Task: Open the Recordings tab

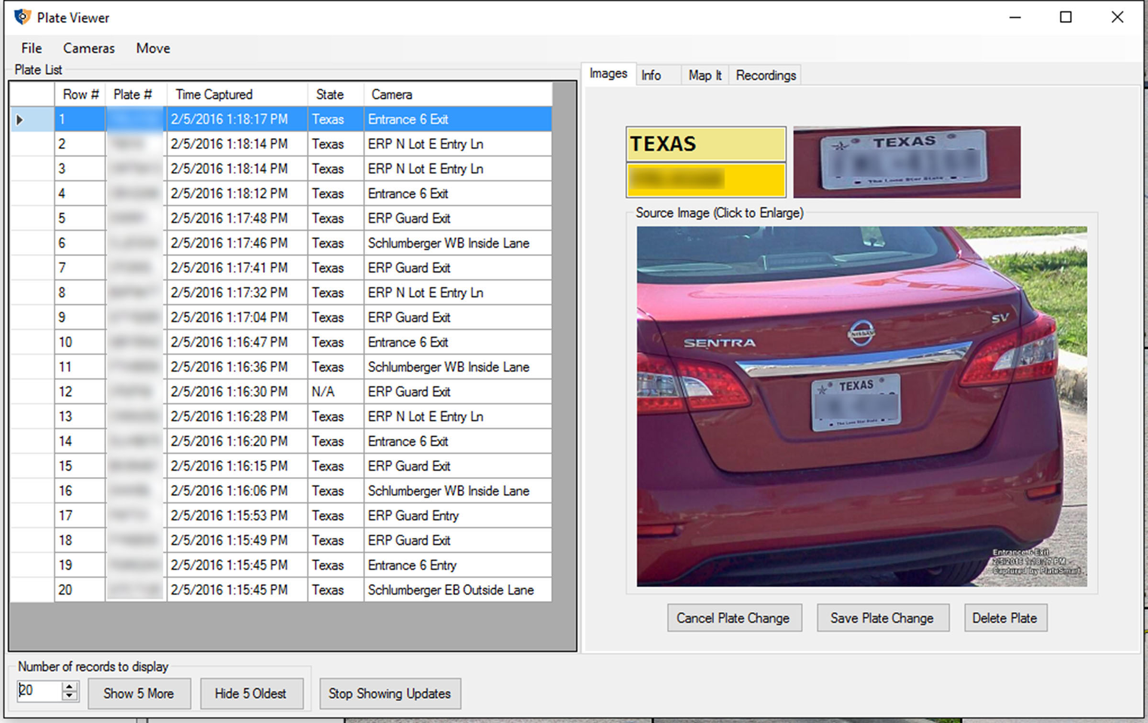Action: click(x=765, y=75)
